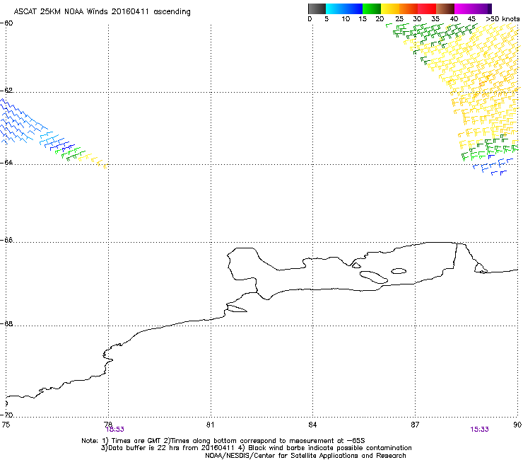This screenshot has height=460, width=523.
Task: Select the orange color bar segment
Action: [x=409, y=8]
